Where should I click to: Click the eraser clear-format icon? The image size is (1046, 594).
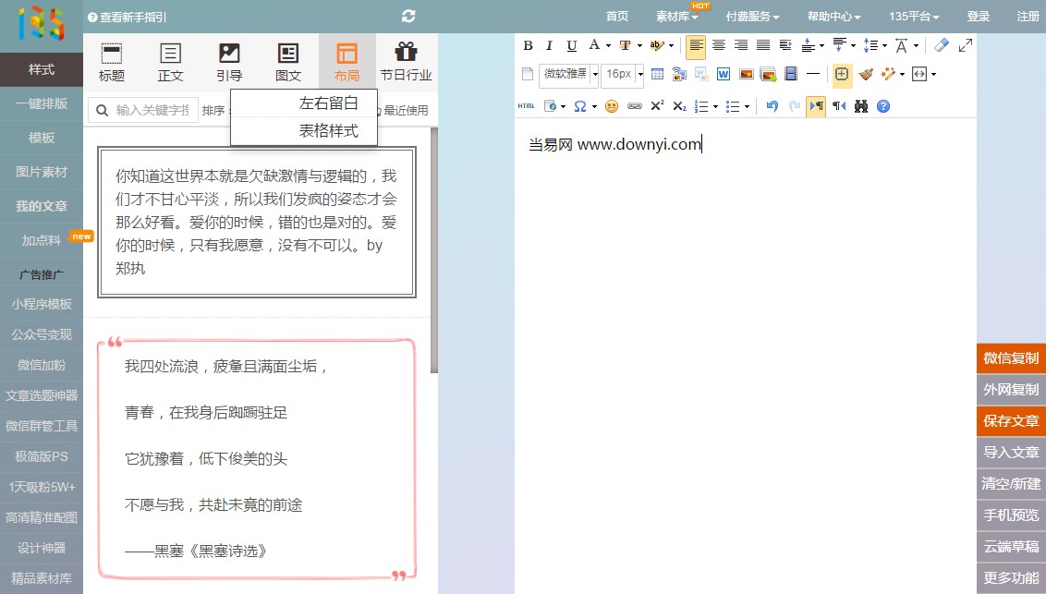tap(942, 45)
